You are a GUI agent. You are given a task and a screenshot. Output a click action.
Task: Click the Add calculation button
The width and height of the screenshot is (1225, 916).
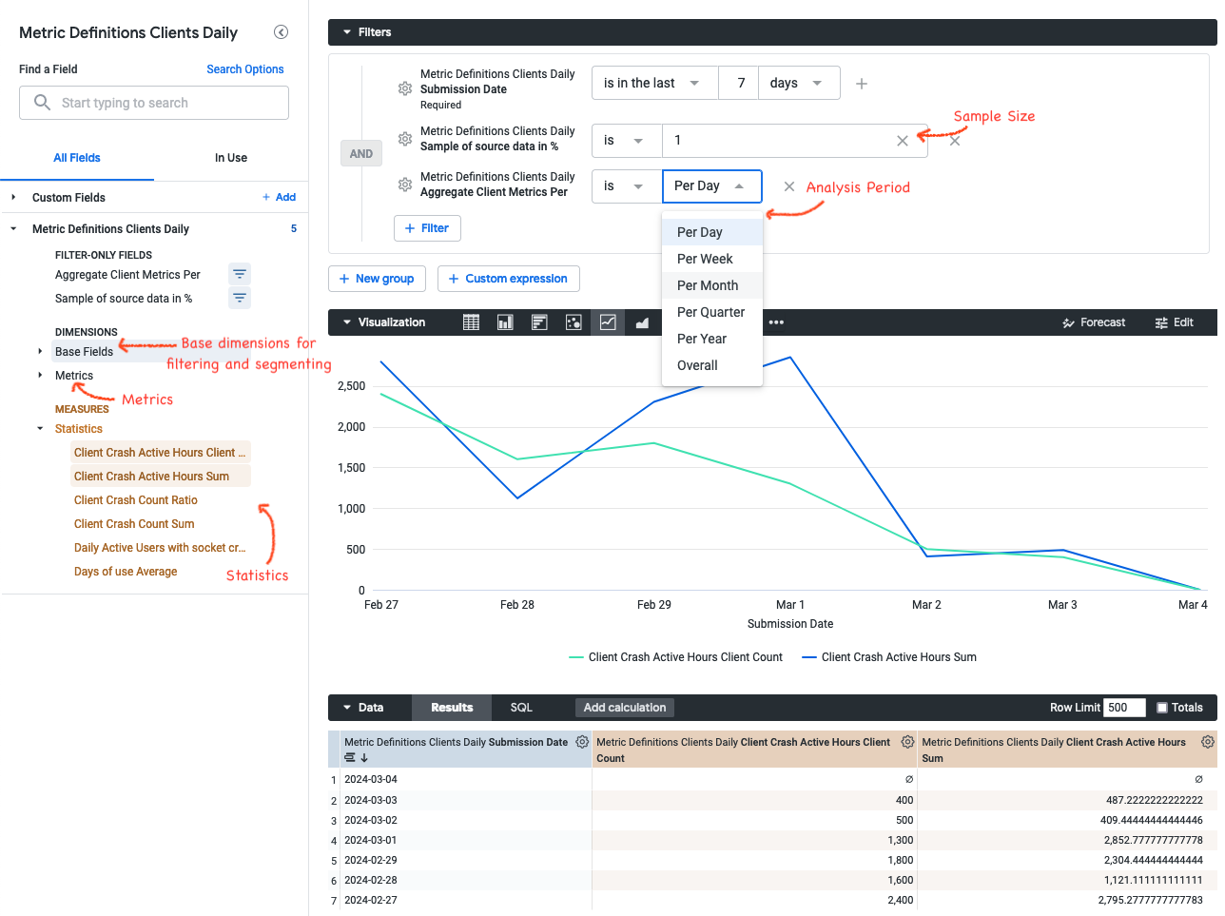[x=624, y=708]
